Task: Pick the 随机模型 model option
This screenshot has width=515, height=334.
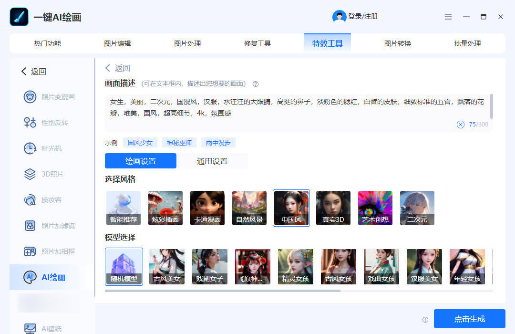Action: coord(124,266)
